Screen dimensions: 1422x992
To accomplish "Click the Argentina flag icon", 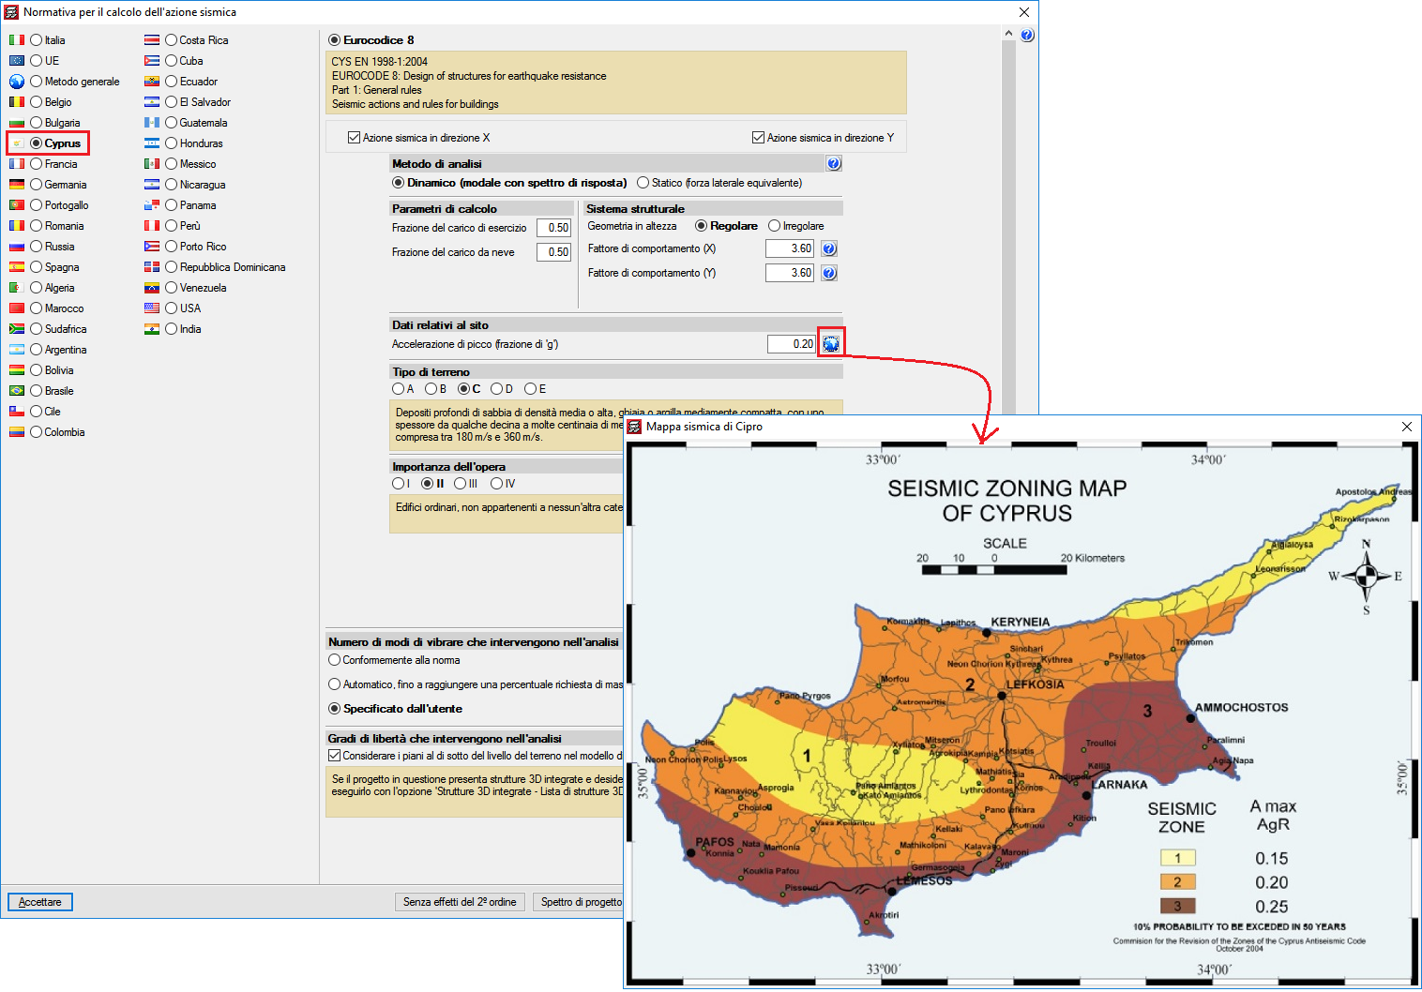I will (x=17, y=350).
